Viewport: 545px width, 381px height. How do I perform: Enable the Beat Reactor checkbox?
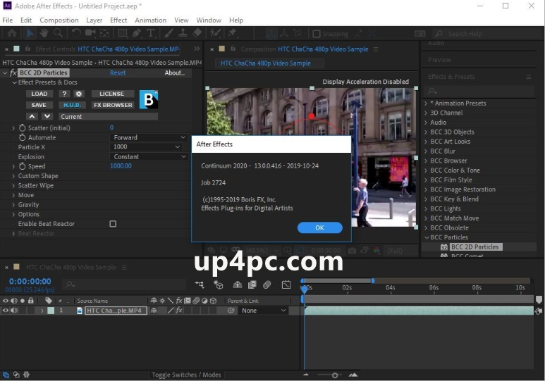pos(113,224)
